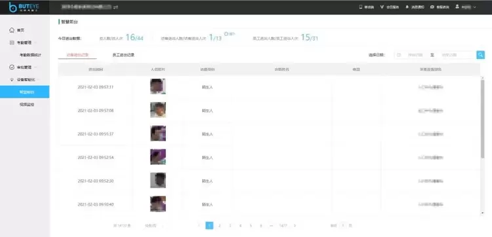492x237 pixels.
Task: Open video monitoring in the sidebar
Action: (27, 104)
